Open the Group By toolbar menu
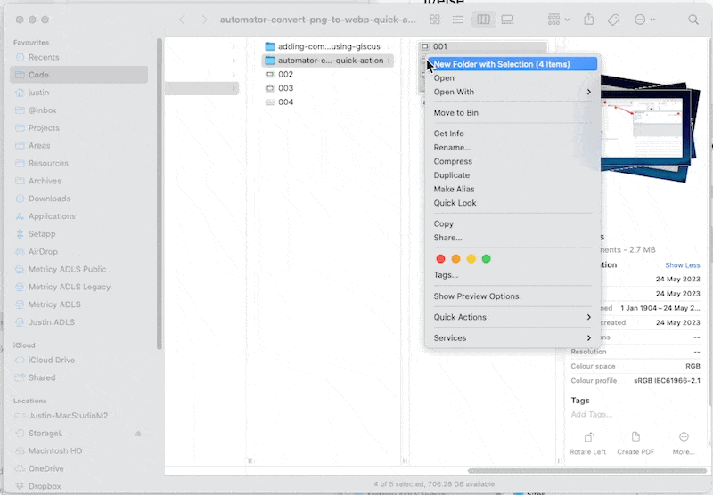Screen dimensions: 713x495 click(559, 20)
